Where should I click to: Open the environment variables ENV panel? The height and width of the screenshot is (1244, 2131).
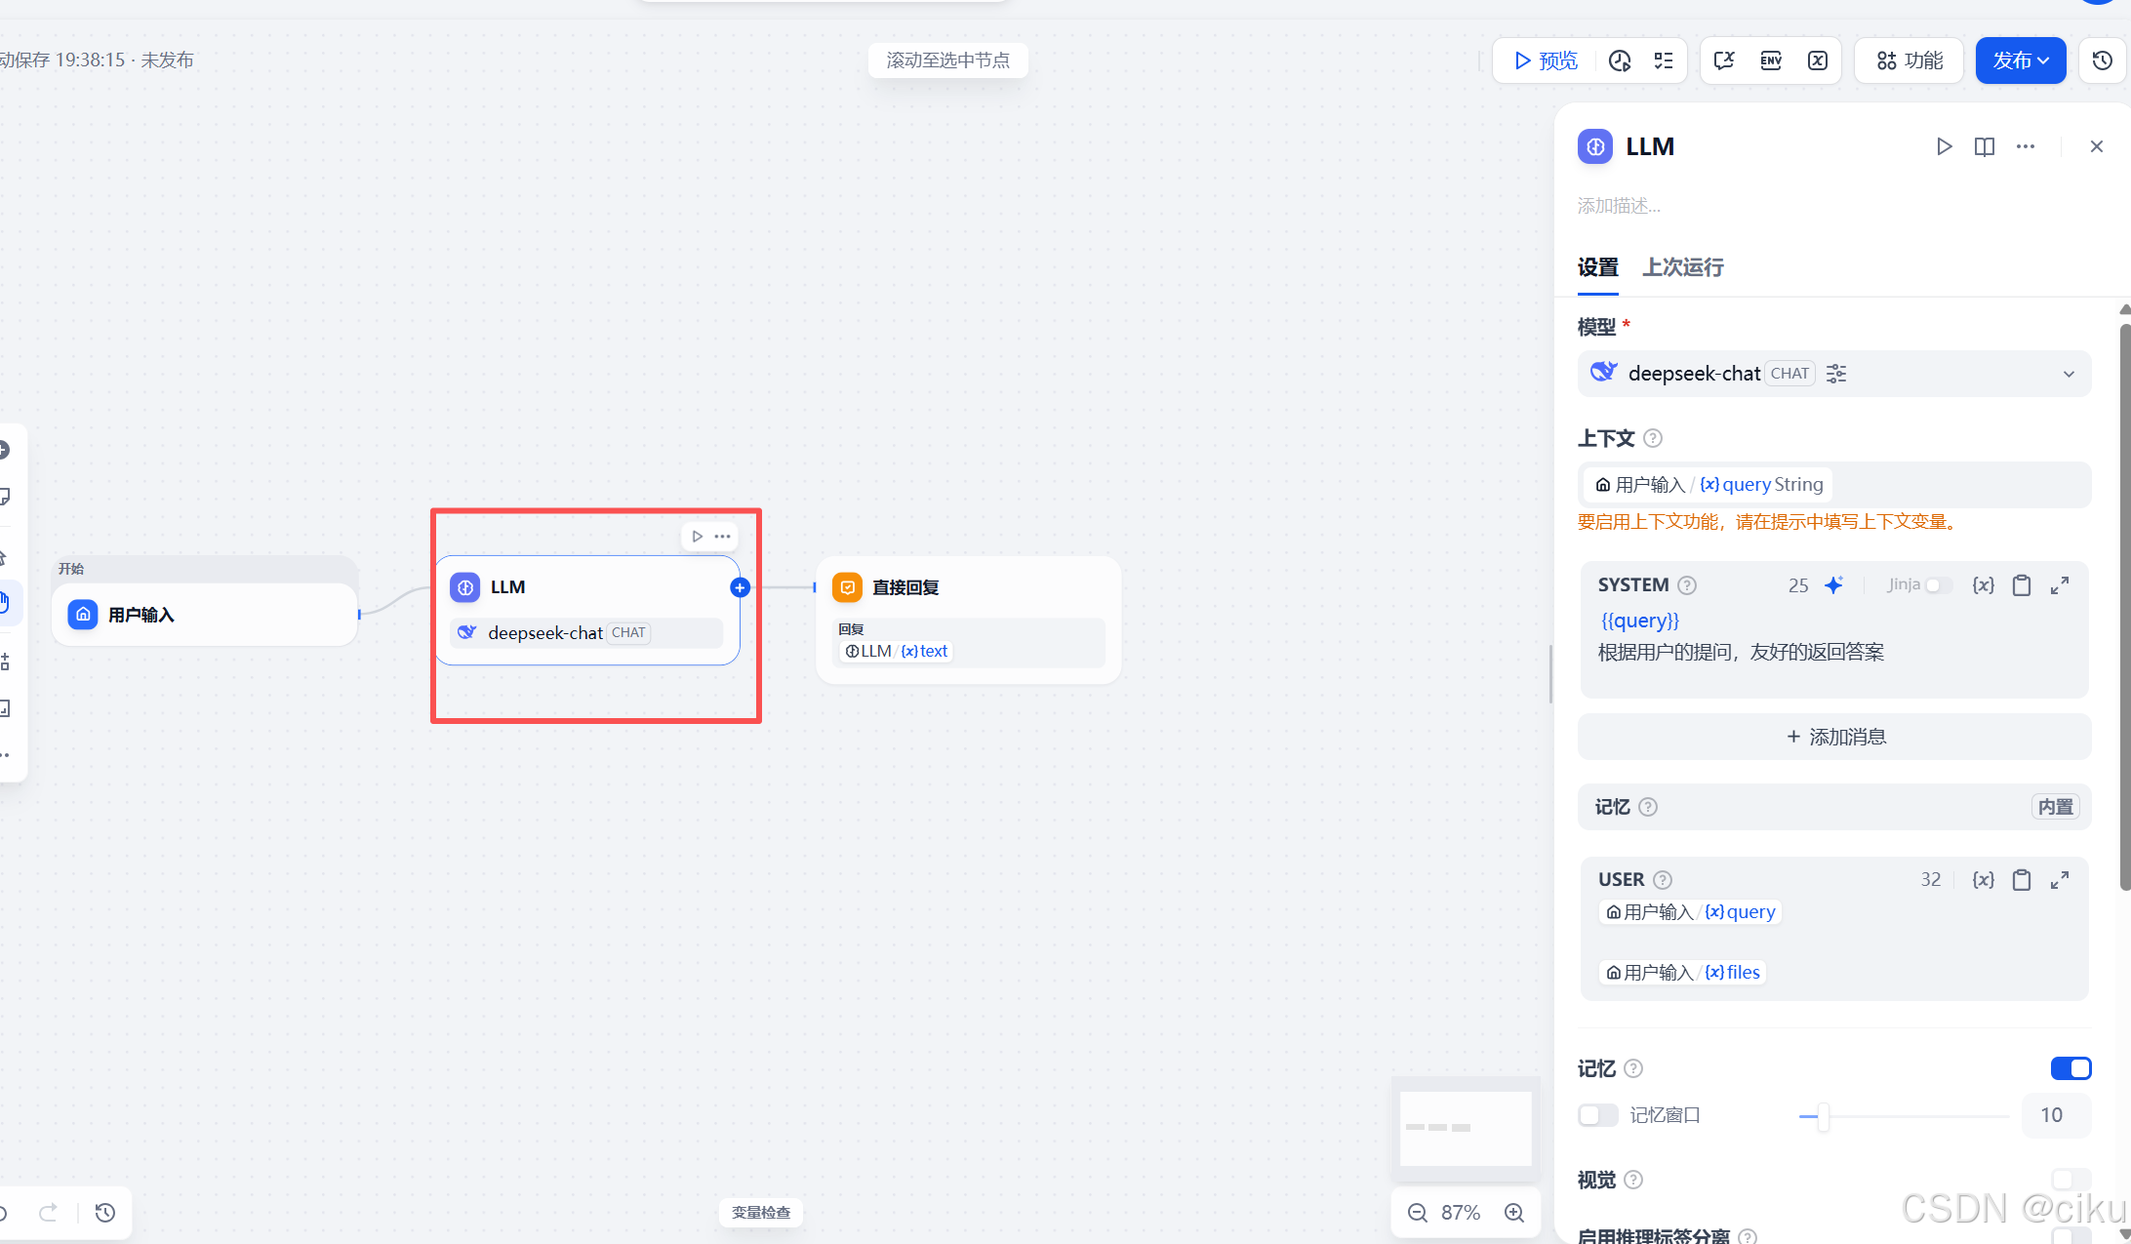tap(1770, 60)
